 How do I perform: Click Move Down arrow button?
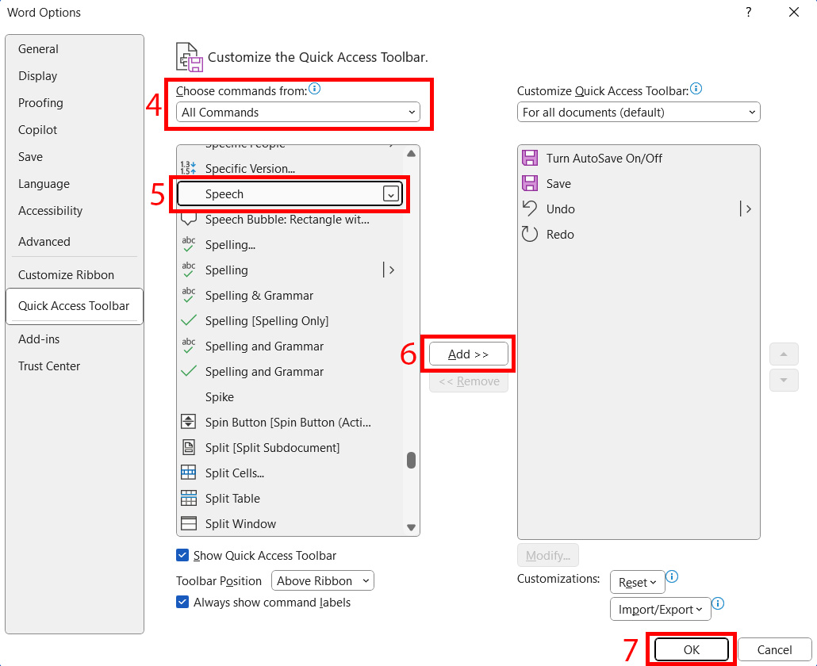(x=784, y=380)
